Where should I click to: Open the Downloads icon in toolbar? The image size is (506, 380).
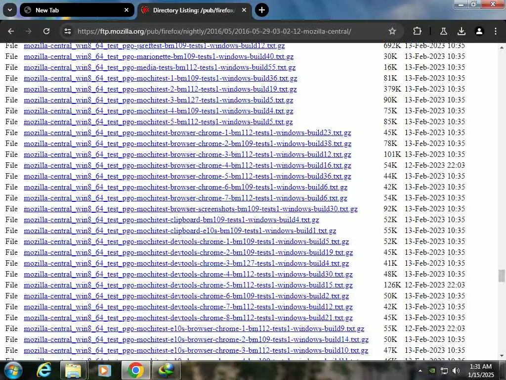click(x=462, y=31)
